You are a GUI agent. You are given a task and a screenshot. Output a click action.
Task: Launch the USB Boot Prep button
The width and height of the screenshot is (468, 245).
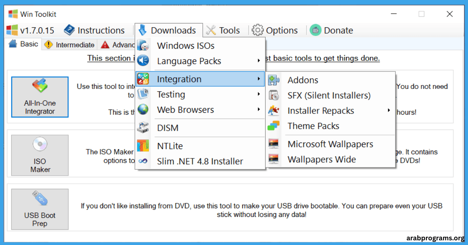tap(40, 209)
